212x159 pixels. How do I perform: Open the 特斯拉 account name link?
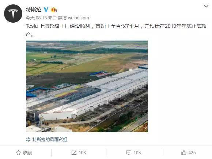click(x=33, y=10)
